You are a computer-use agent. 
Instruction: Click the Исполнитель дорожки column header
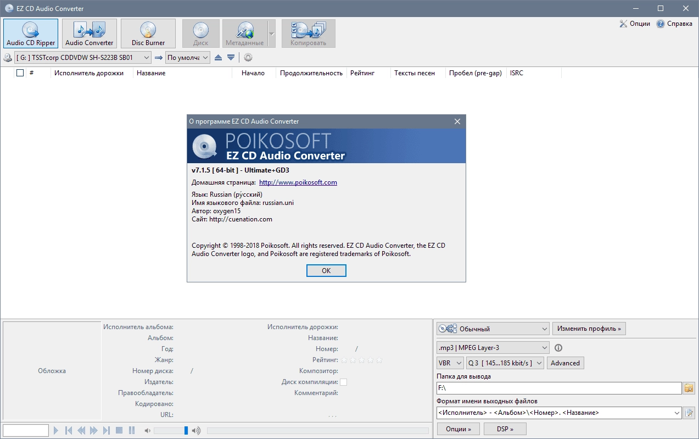click(x=92, y=73)
